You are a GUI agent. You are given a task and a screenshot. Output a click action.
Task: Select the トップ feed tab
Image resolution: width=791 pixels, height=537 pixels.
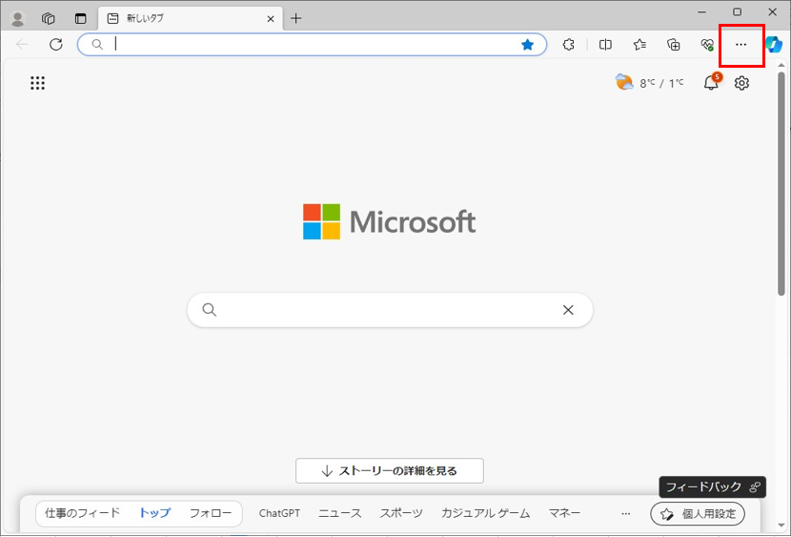[x=155, y=513]
